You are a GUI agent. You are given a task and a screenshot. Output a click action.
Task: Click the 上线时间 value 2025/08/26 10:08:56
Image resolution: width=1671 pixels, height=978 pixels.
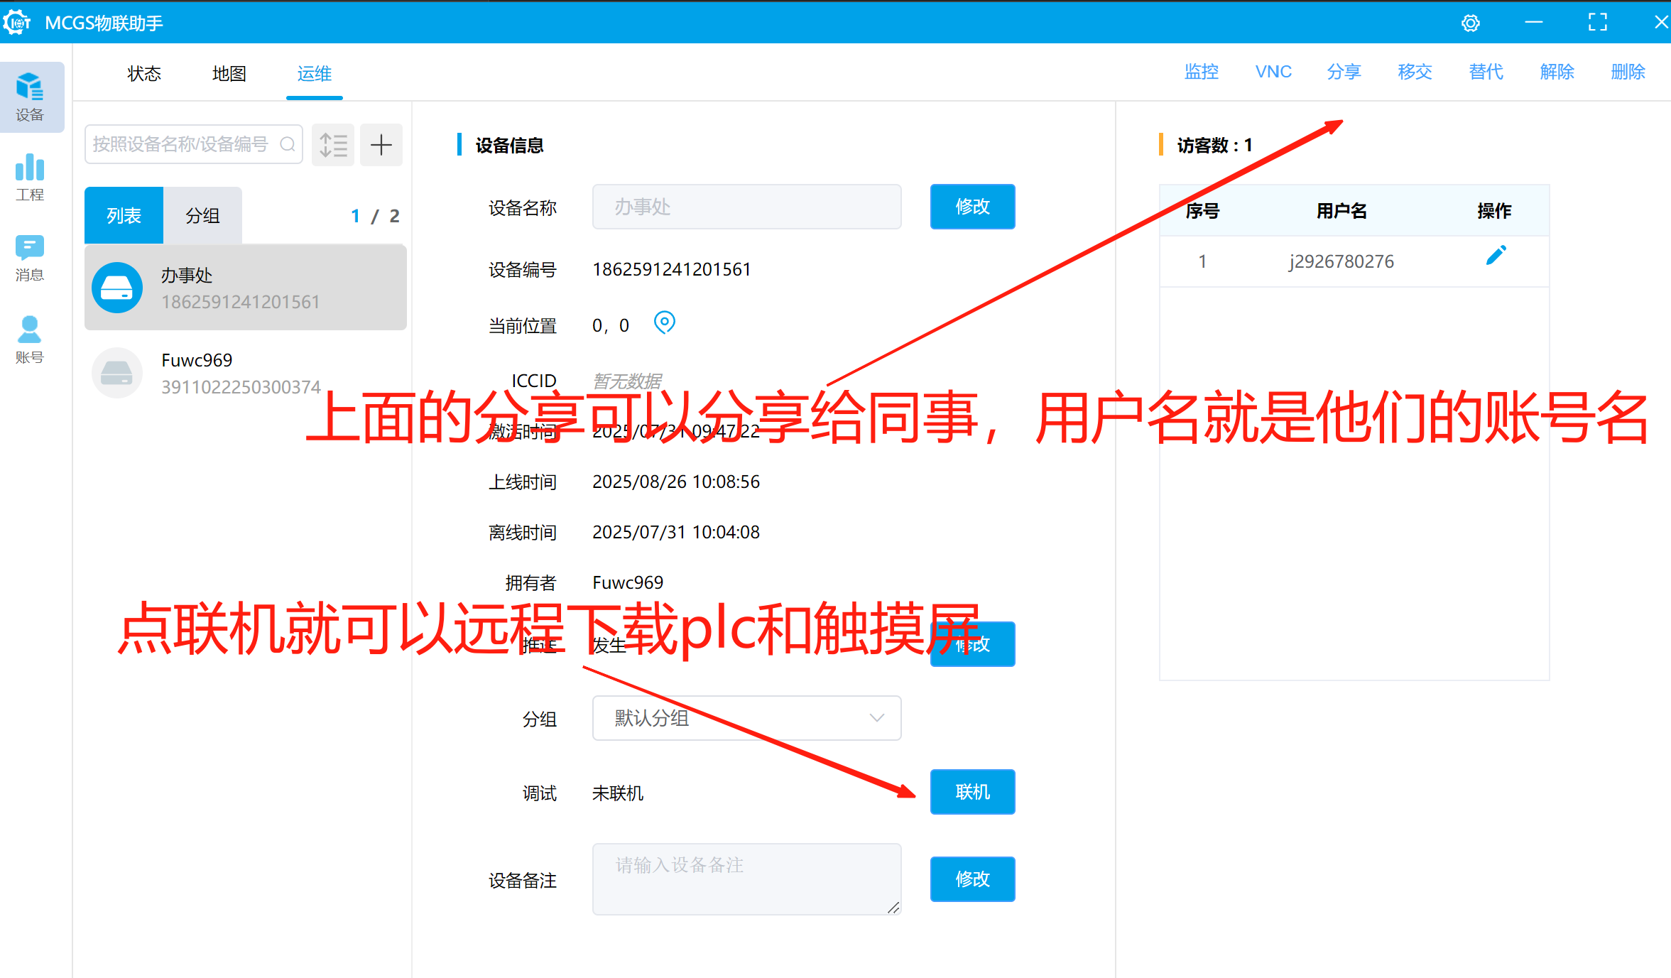pyautogui.click(x=676, y=482)
